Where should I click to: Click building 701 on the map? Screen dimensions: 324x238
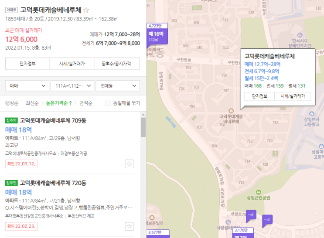coord(188,68)
